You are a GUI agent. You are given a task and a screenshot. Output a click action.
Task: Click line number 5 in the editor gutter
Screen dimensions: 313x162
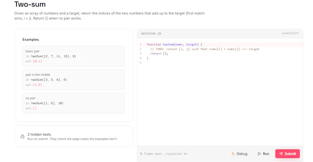coord(140,63)
